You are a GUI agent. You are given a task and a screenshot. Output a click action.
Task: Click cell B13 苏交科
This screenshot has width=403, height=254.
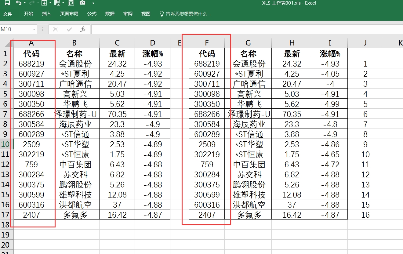tap(74, 174)
